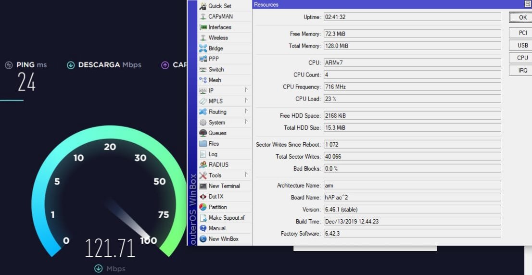
Task: Open the Dot1X icon entry
Action: click(203, 197)
